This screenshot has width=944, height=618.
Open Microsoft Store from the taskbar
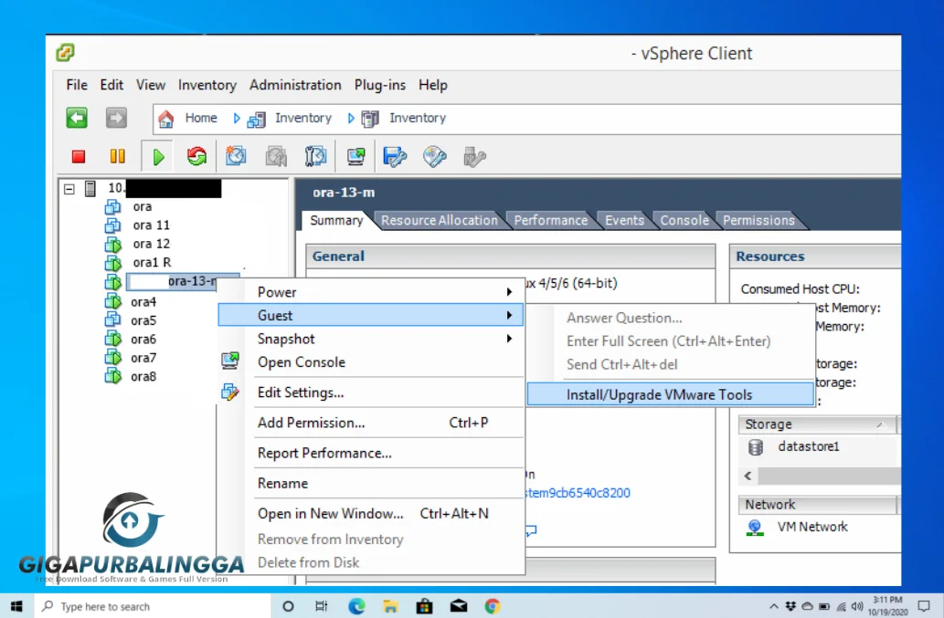point(424,606)
